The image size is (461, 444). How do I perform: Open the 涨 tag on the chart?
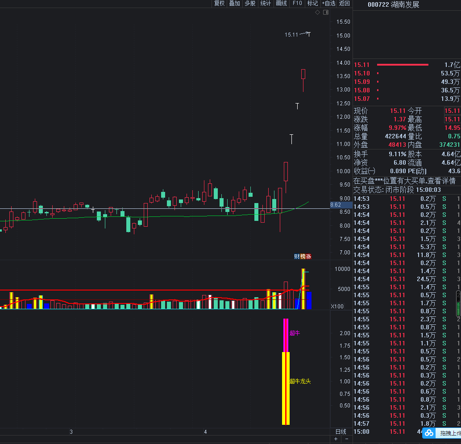point(308,257)
